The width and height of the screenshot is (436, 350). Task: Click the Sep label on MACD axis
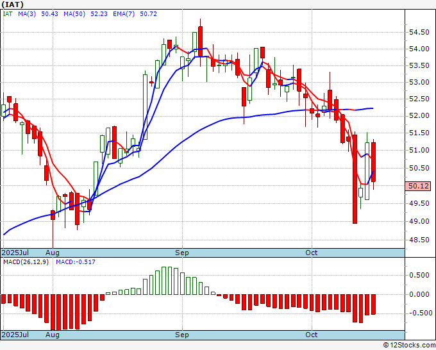coord(182,335)
